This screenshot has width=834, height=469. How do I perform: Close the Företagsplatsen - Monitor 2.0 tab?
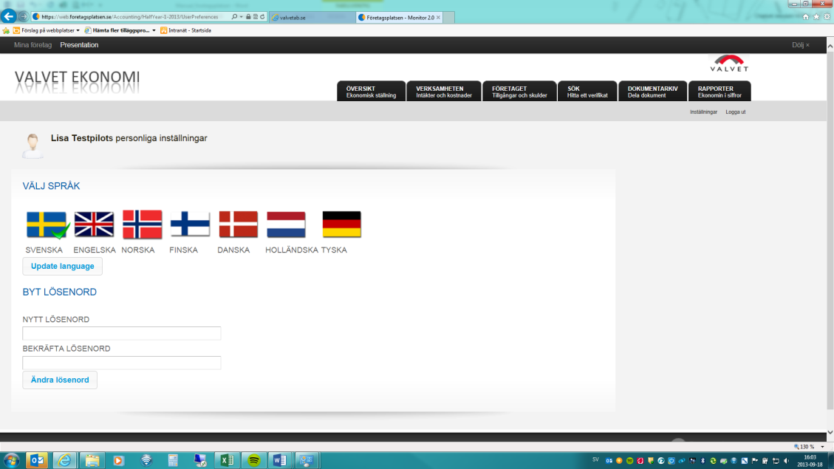[x=438, y=18]
